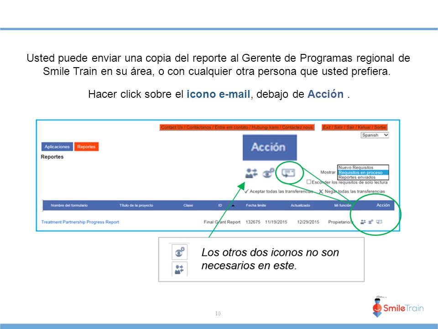Select 'Nuevo Requisitos' in the Mostrar list
The width and height of the screenshot is (438, 329).
(x=363, y=168)
